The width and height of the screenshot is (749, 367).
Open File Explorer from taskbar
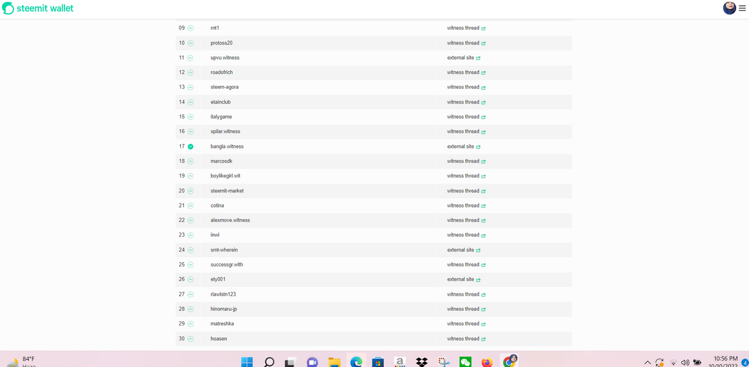(334, 362)
